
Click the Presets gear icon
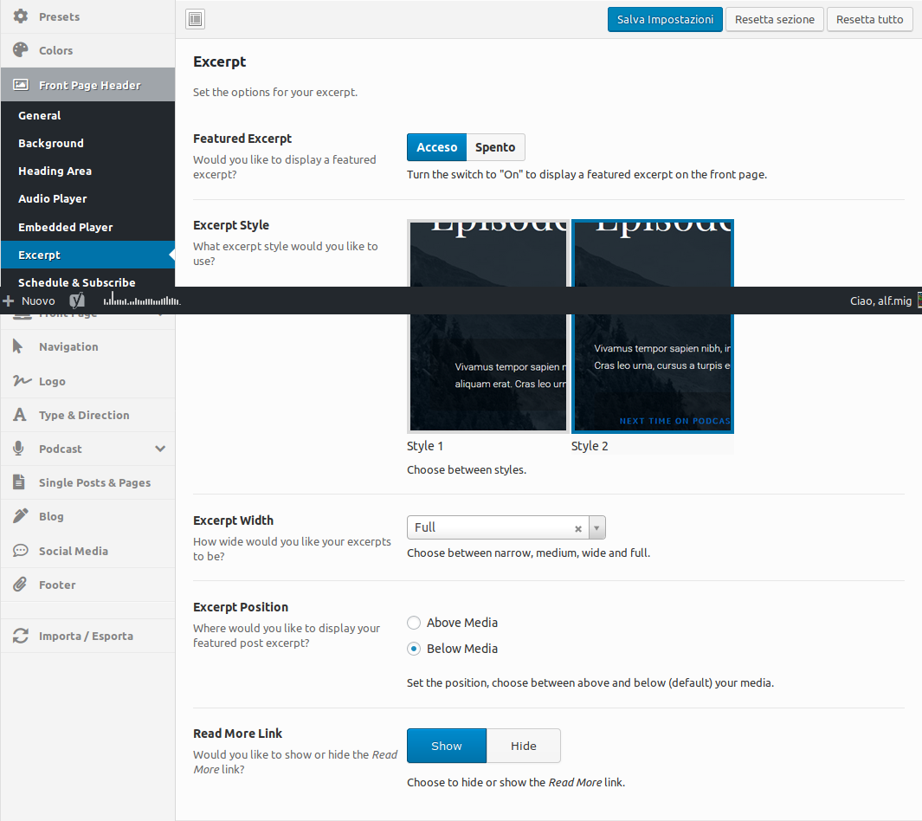pyautogui.click(x=21, y=16)
